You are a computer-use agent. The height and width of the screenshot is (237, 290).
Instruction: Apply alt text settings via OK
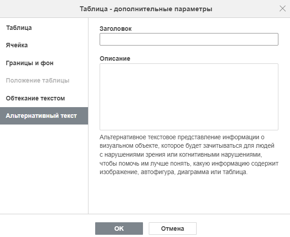point(119,229)
